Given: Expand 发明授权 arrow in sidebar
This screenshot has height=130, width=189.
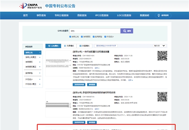Looking at the screenshot, I should coord(40,62).
